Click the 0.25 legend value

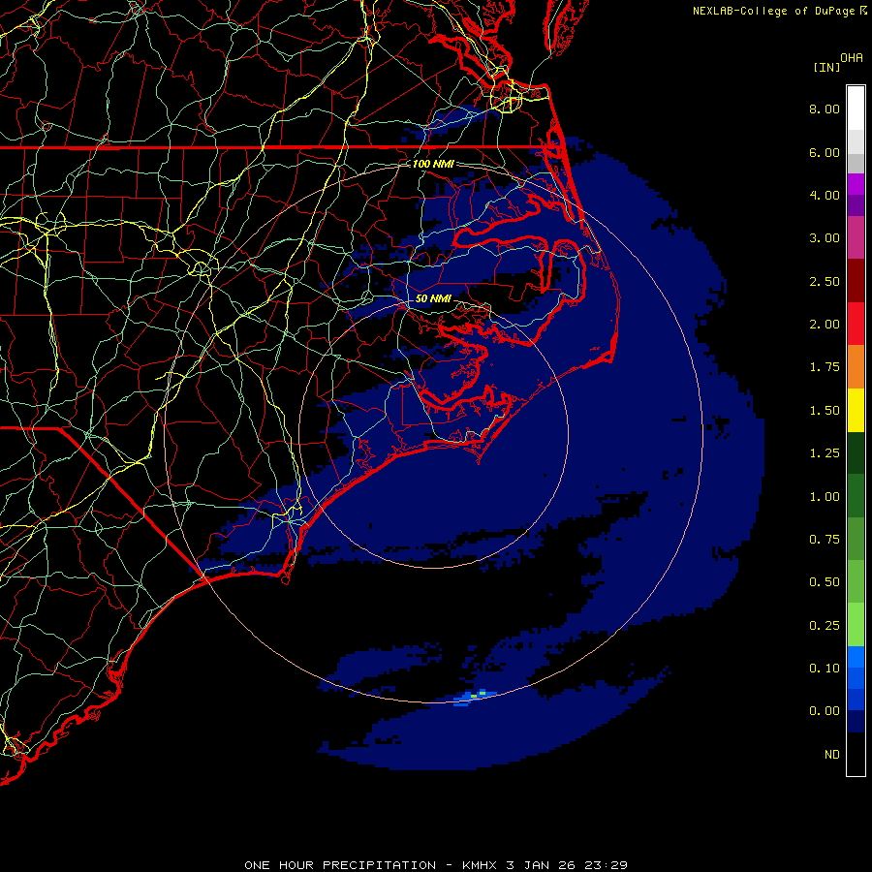point(825,626)
